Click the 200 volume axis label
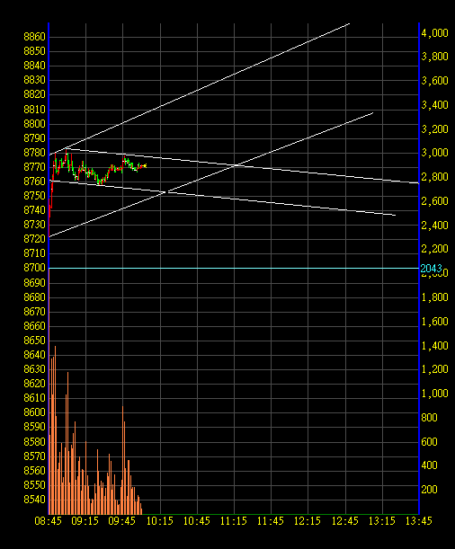Viewport: 455px width, 549px height. [x=430, y=489]
